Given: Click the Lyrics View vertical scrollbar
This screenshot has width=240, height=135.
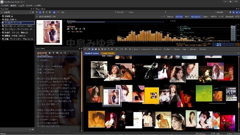Looking at the screenshot, I should 82,91.
